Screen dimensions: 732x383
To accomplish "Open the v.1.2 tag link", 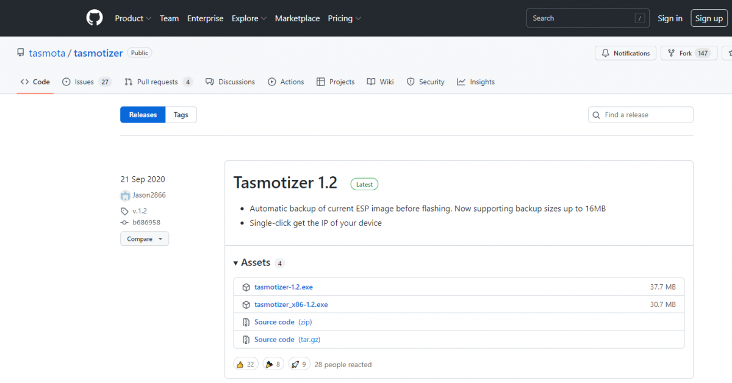I will tap(140, 211).
